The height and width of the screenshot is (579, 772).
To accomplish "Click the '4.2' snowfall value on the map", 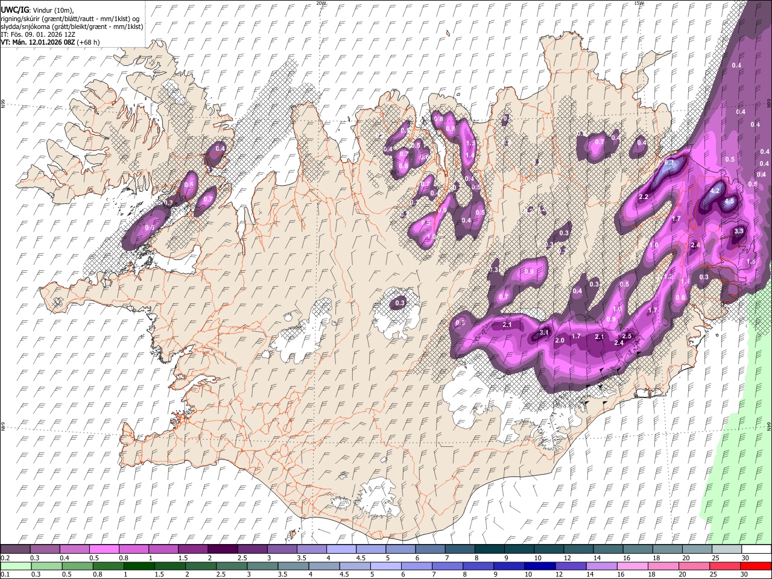I will point(715,191).
